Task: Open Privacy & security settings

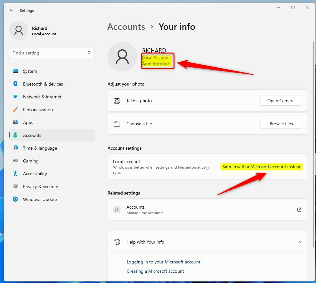Action: point(40,187)
